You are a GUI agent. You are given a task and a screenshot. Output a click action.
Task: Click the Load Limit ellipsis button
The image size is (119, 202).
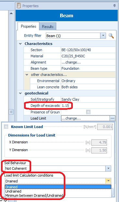[112, 118]
